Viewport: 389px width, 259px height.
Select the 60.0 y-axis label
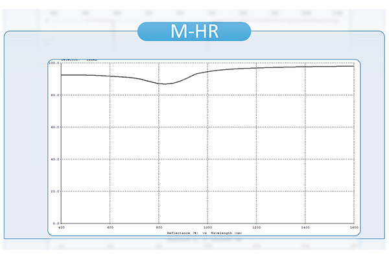point(55,127)
